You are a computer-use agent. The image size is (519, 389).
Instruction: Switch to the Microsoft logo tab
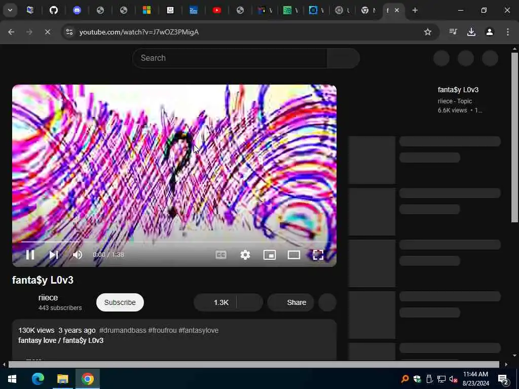(x=146, y=10)
